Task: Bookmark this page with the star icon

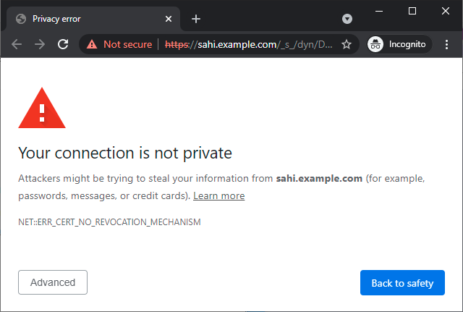Action: click(x=347, y=44)
